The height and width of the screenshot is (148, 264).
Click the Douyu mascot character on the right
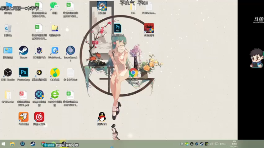click(257, 58)
